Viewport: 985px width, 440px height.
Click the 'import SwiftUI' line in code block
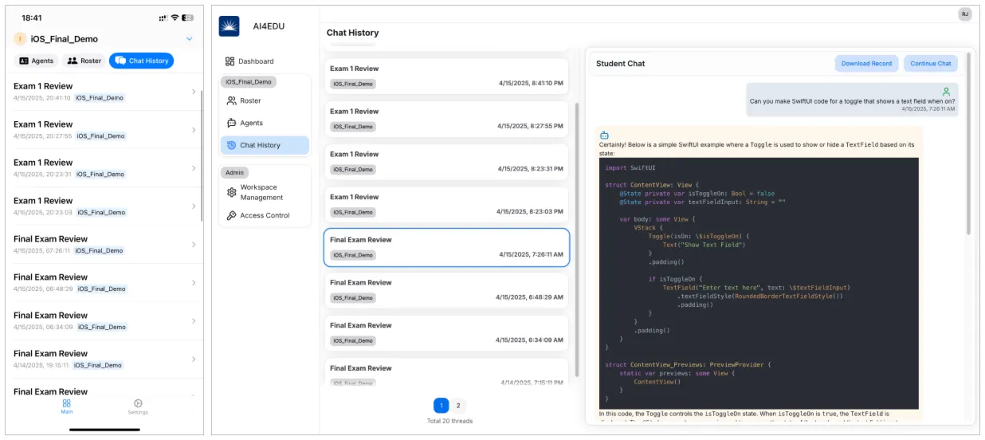630,168
